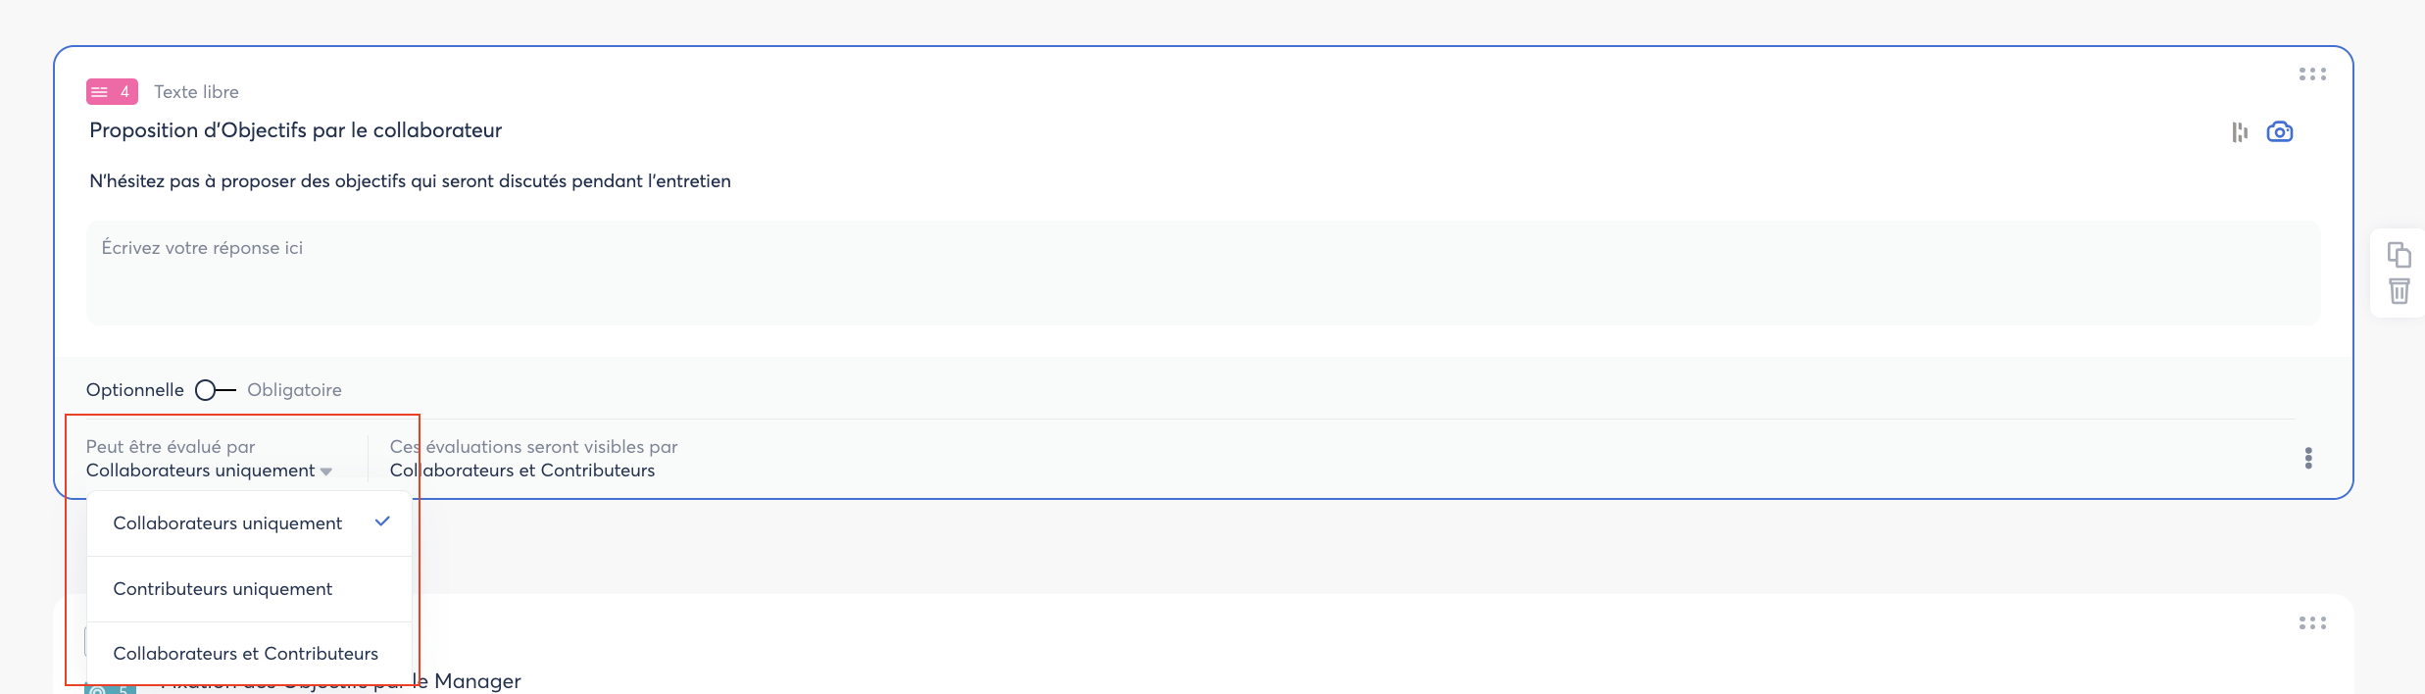Click the "Obligatoire" label
This screenshot has height=694, width=2425.
pyautogui.click(x=294, y=390)
